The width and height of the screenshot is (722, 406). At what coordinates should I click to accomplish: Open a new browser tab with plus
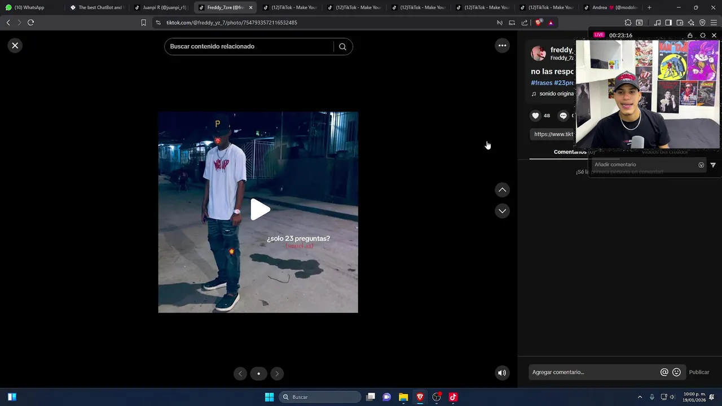(x=649, y=7)
